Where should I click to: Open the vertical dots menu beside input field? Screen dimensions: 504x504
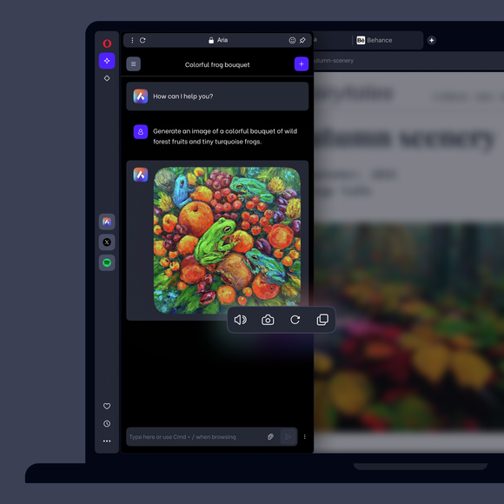pos(304,436)
